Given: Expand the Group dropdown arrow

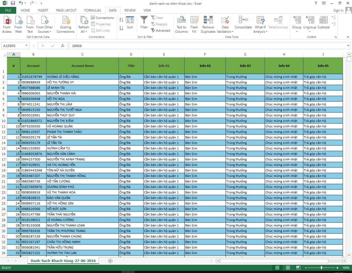Looking at the screenshot, I should coord(297,32).
